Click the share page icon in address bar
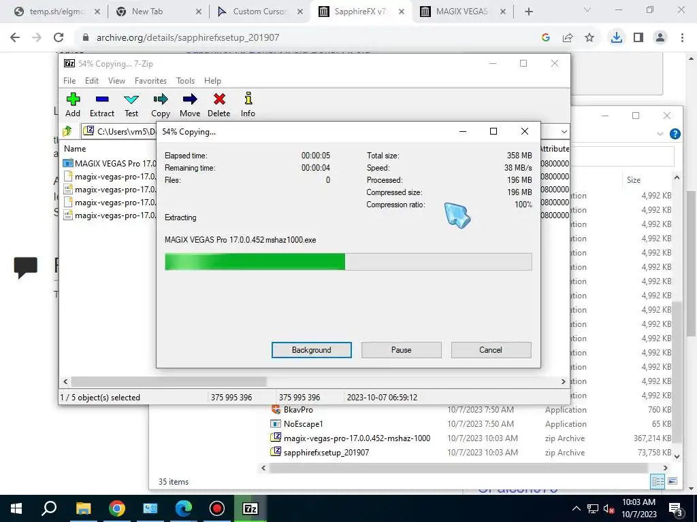This screenshot has height=522, width=697. [568, 38]
